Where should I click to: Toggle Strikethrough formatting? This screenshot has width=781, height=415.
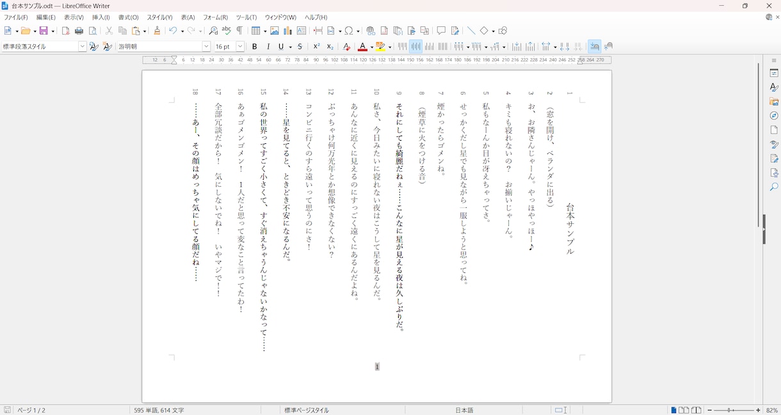pos(300,47)
